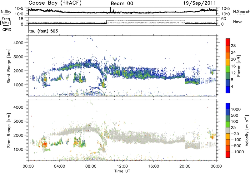The image size is (250, 173).
Task: Click the raised frequency step between 10:00 and 20:00
Action: [x=146, y=20]
